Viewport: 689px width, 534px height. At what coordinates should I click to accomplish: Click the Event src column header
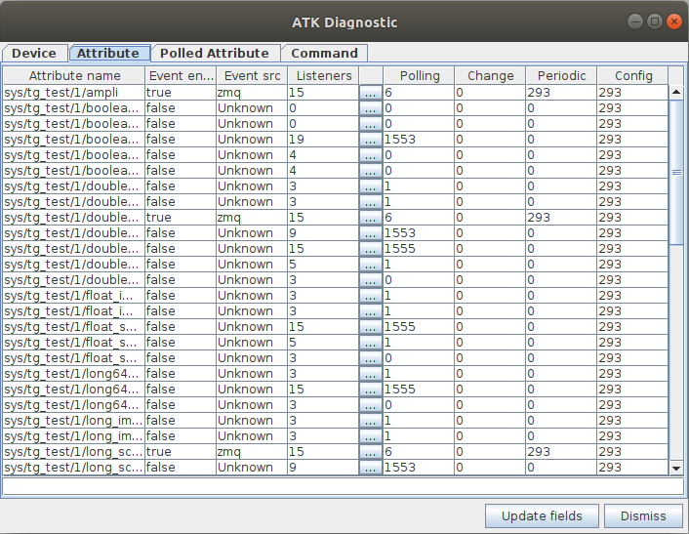[x=252, y=75]
